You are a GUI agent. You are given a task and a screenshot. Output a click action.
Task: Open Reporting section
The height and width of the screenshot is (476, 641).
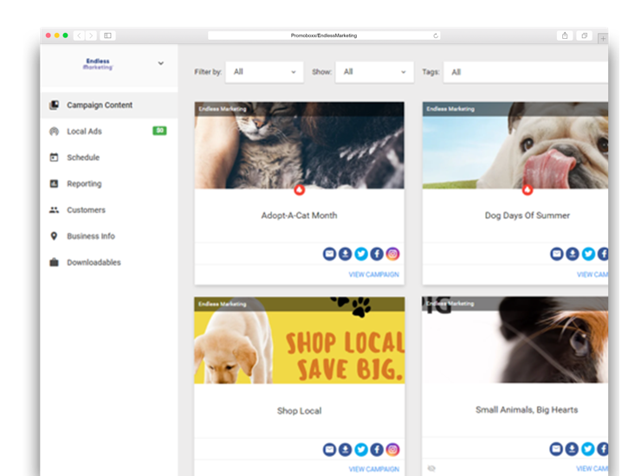point(109,183)
